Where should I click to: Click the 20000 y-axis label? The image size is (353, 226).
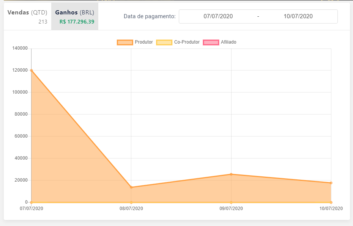click(21, 180)
